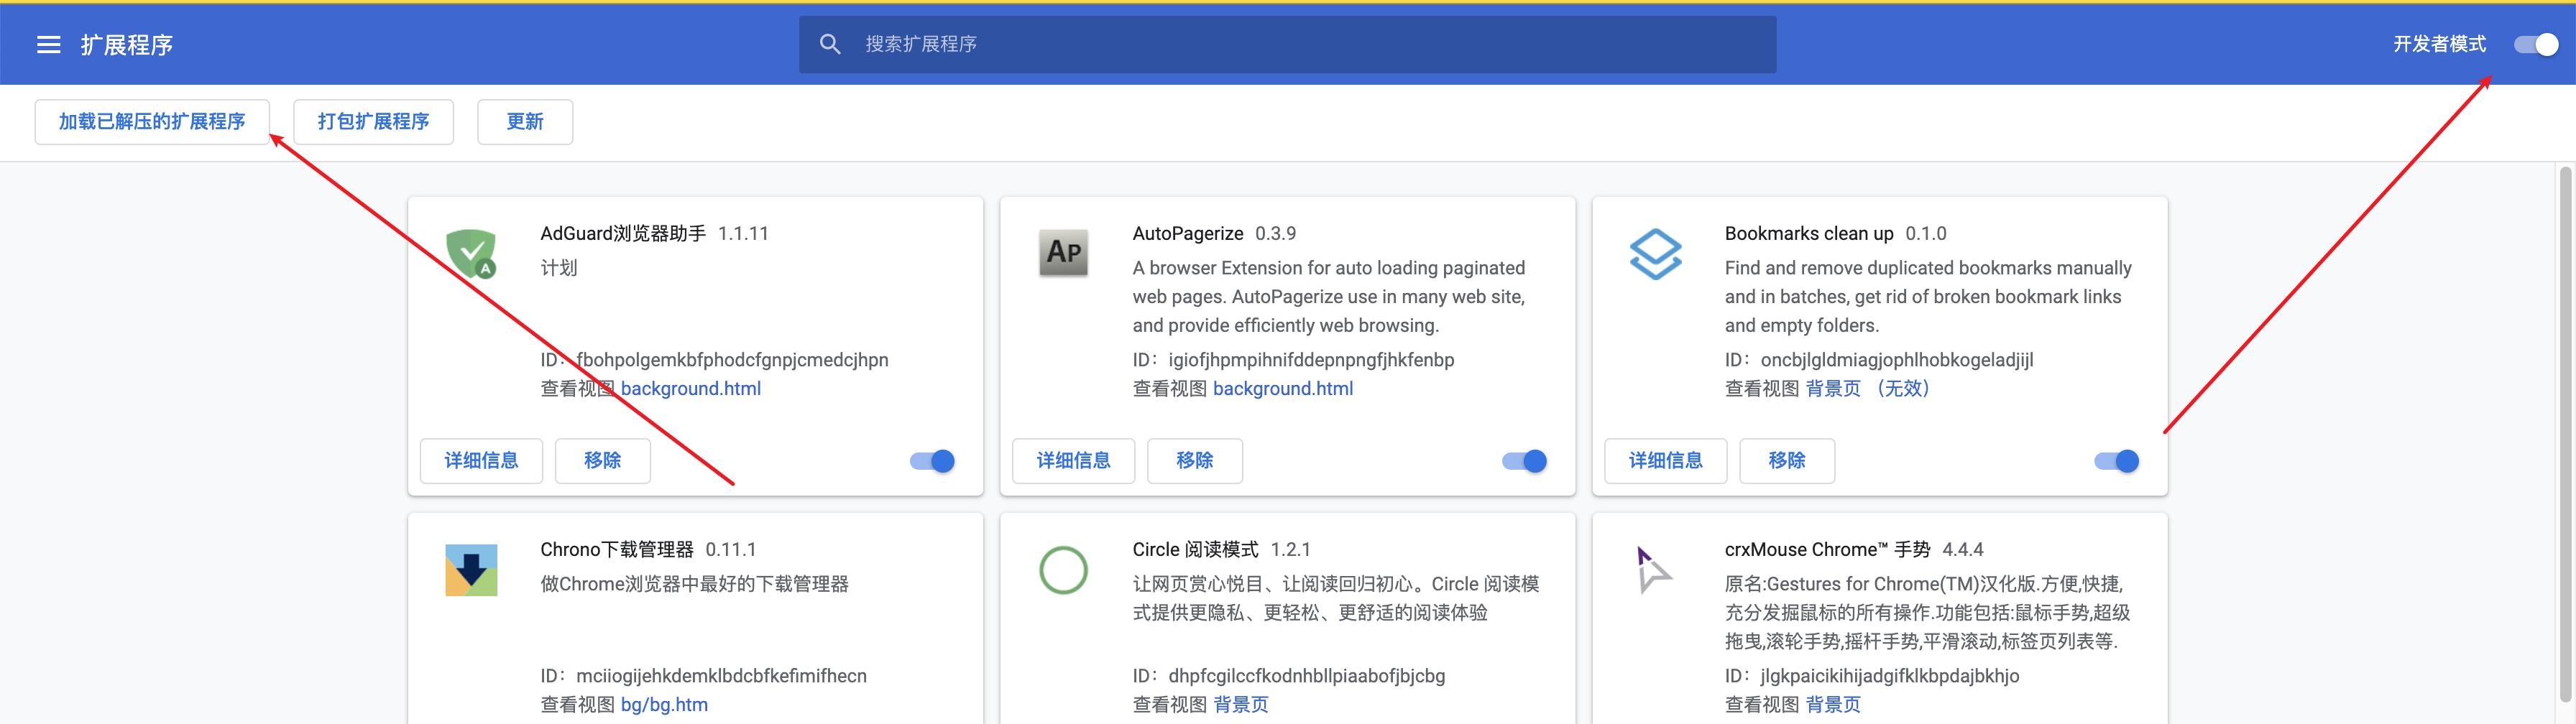Viewport: 2576px width, 724px height.
Task: Disable the AdGuard extension toggle
Action: pos(932,461)
